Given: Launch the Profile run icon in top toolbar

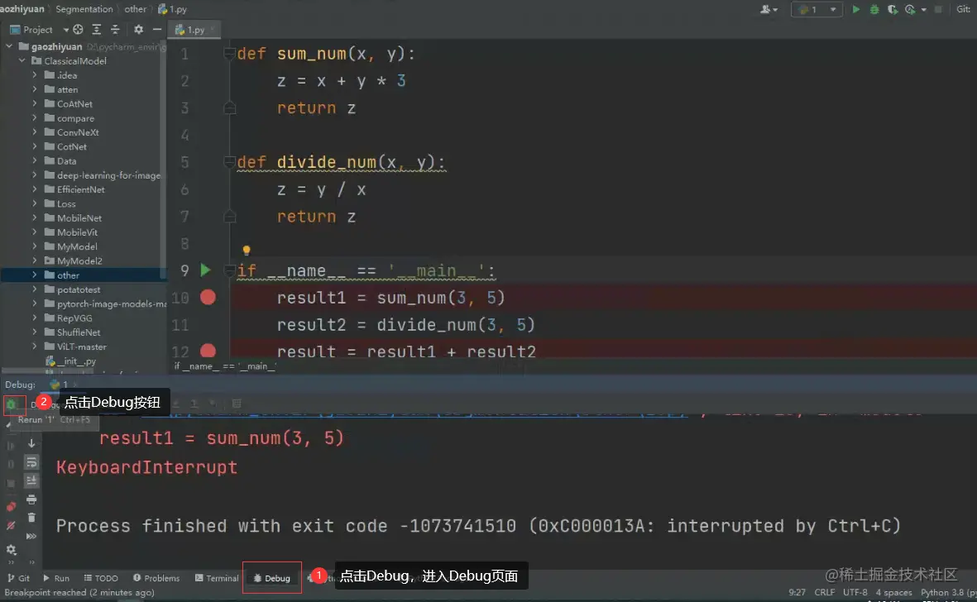Looking at the screenshot, I should coord(910,9).
